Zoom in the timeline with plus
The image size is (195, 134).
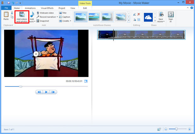click(190, 129)
